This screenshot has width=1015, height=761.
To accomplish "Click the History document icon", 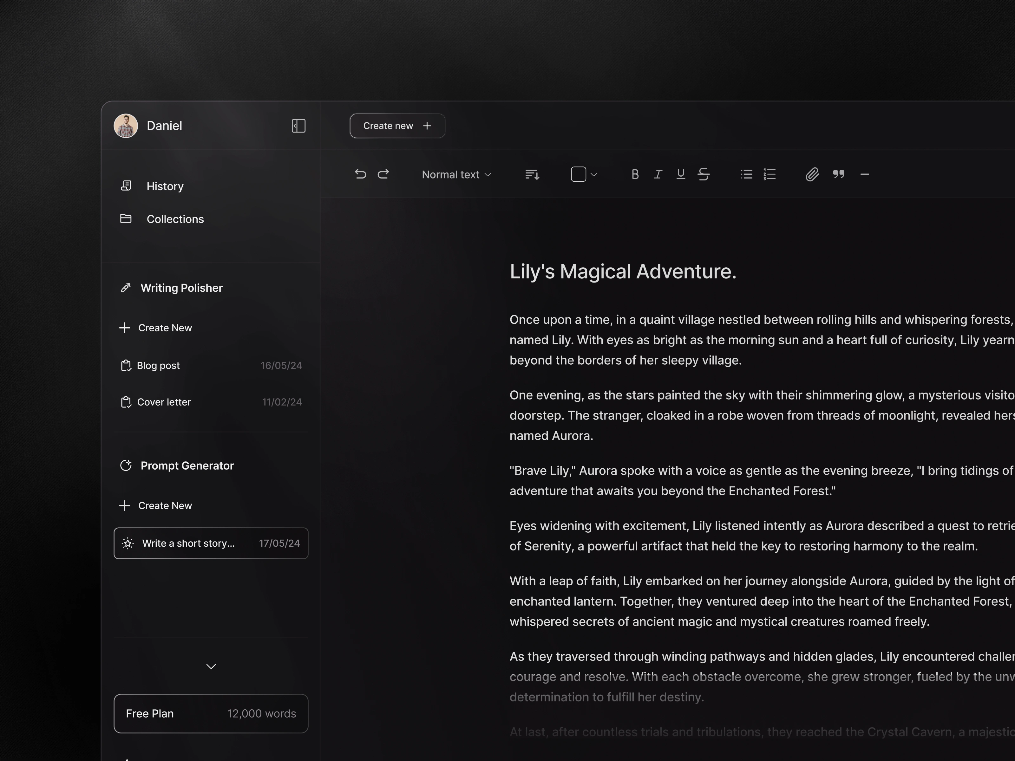I will click(x=126, y=185).
